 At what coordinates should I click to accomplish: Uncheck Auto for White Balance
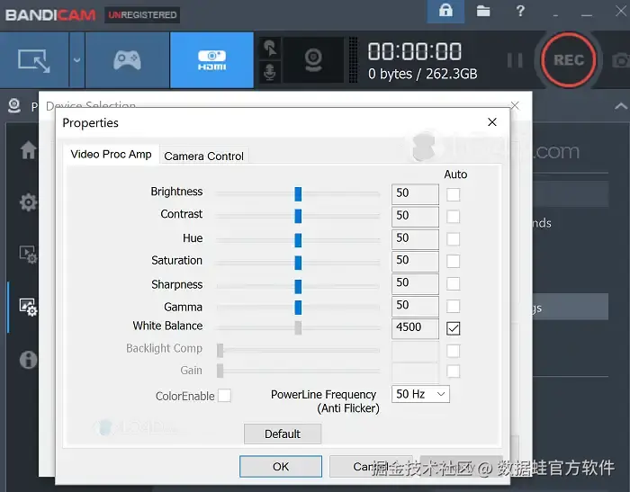coord(454,328)
